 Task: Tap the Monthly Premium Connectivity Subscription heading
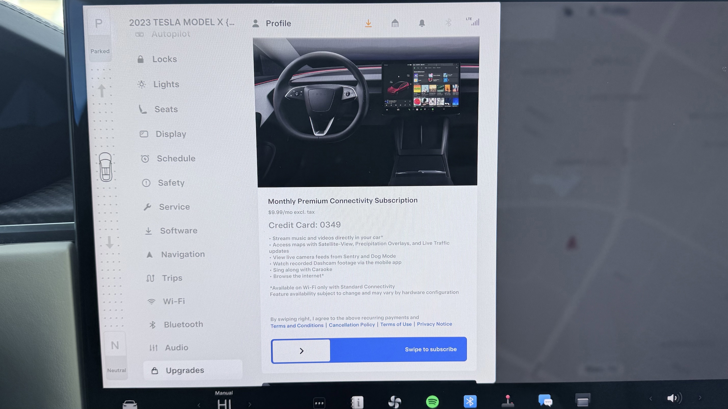coord(343,201)
